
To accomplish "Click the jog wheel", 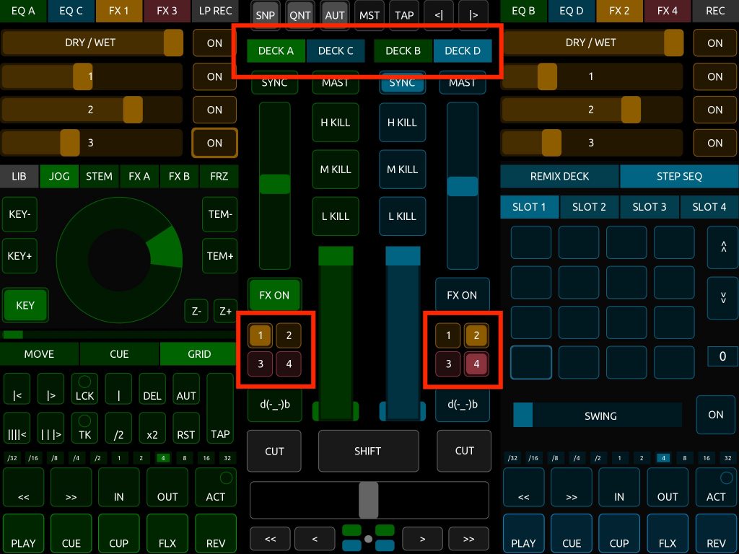I will 119,260.
